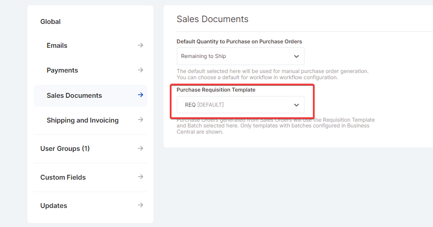
Task: Click the arrow beside Shipping and Invoicing
Action: pos(140,119)
